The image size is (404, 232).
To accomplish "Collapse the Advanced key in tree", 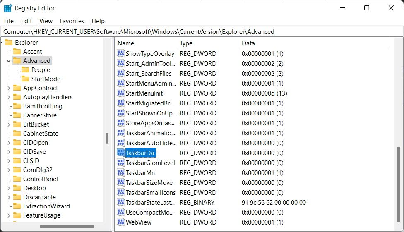I will (9, 61).
